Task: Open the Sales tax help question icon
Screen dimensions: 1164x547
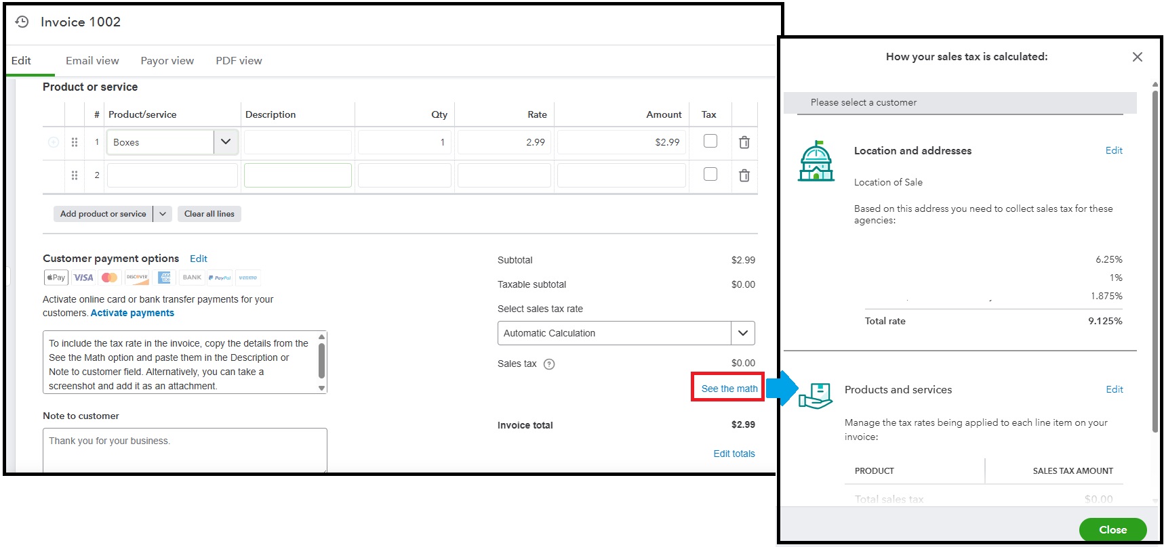Action: pos(549,364)
